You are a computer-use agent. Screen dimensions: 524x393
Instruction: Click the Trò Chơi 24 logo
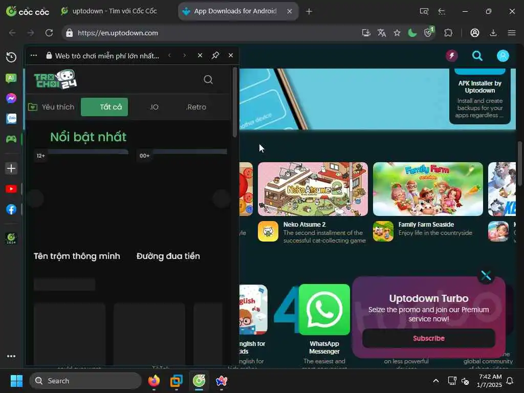point(55,79)
